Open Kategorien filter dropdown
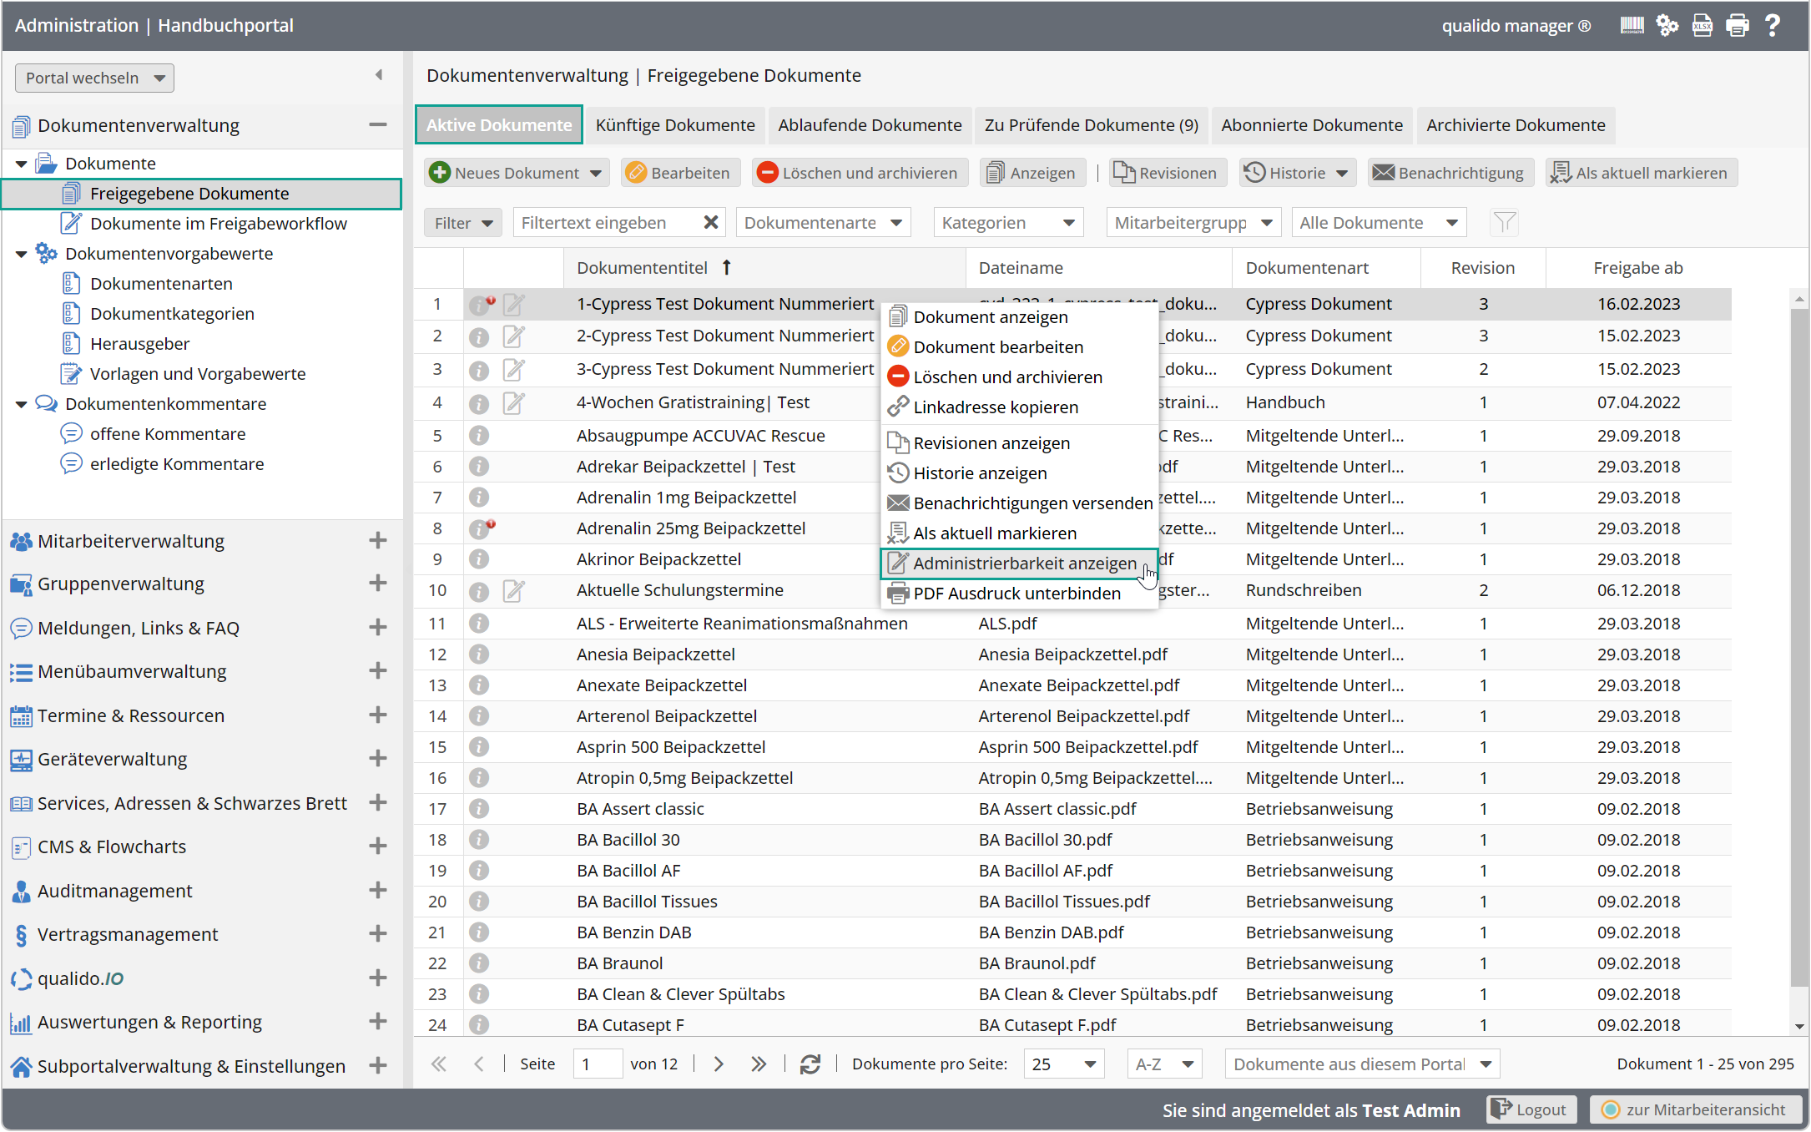1811x1132 pixels. coord(1008,223)
